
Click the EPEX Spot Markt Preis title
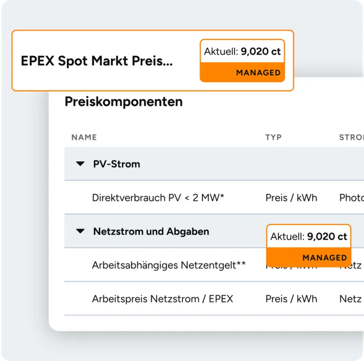click(97, 61)
